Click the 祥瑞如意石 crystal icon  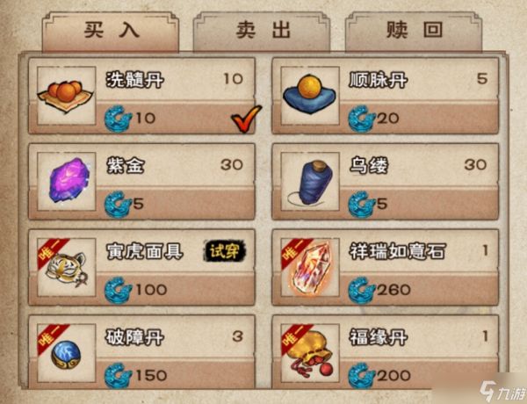(309, 268)
